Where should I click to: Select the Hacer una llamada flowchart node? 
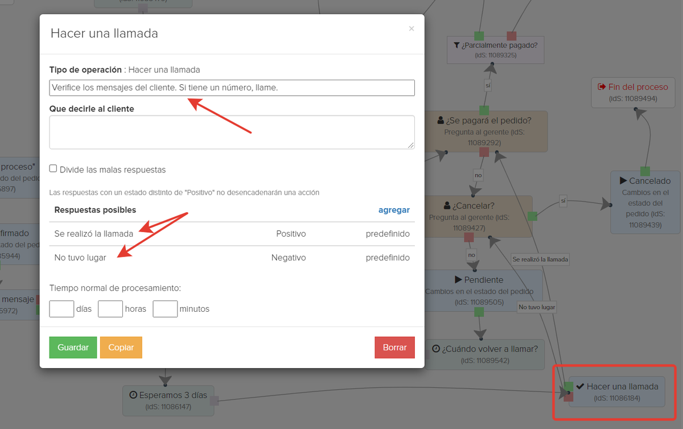(617, 391)
